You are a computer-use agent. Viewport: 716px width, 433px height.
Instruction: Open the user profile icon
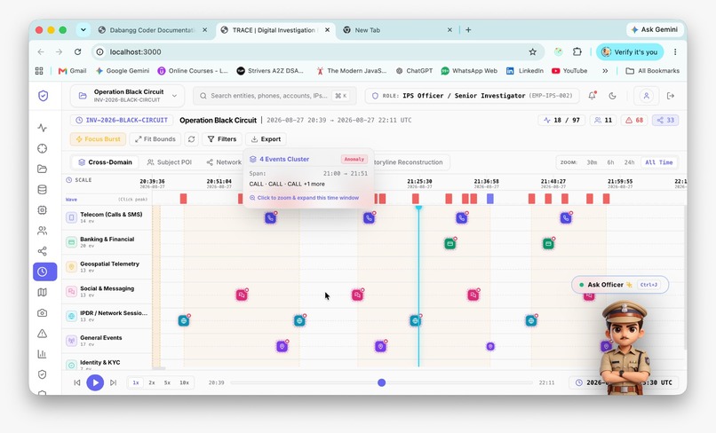[646, 96]
